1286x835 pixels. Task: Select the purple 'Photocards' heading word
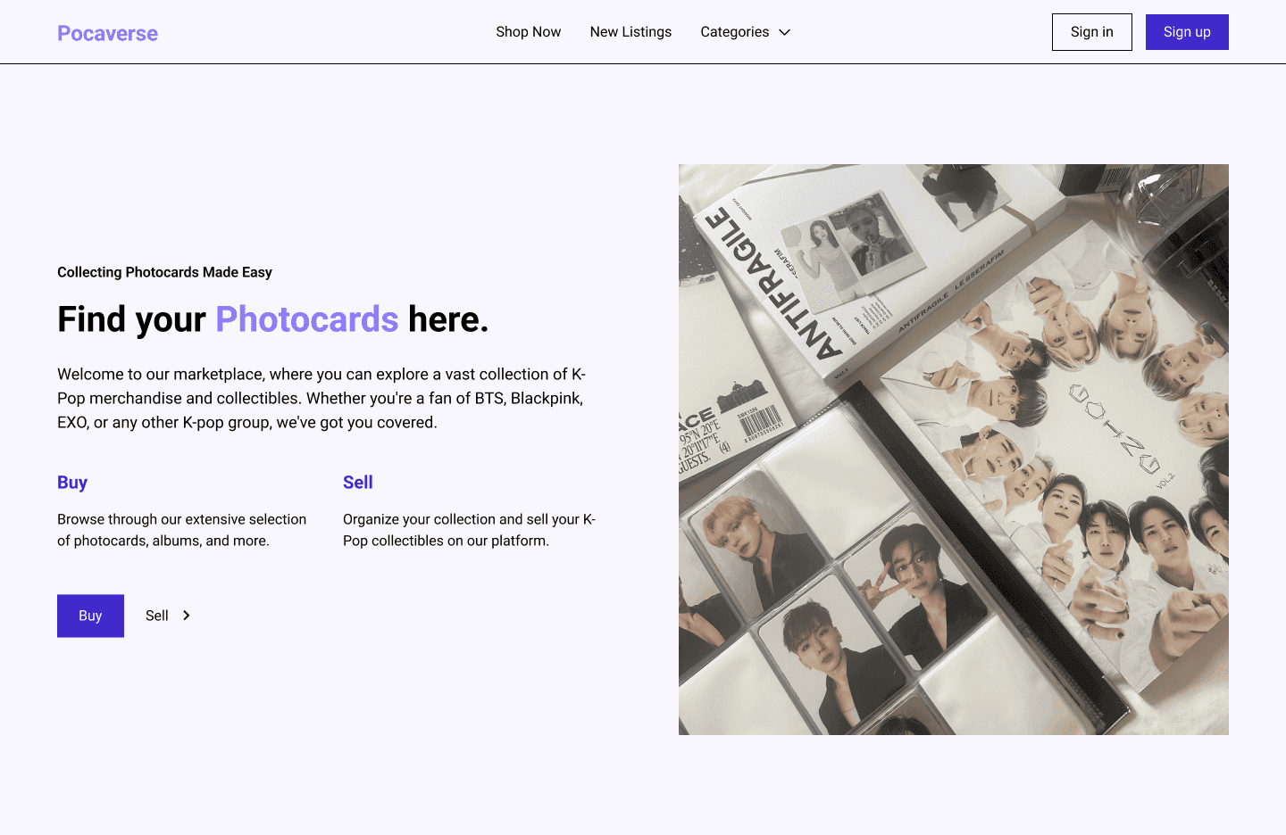[307, 319]
